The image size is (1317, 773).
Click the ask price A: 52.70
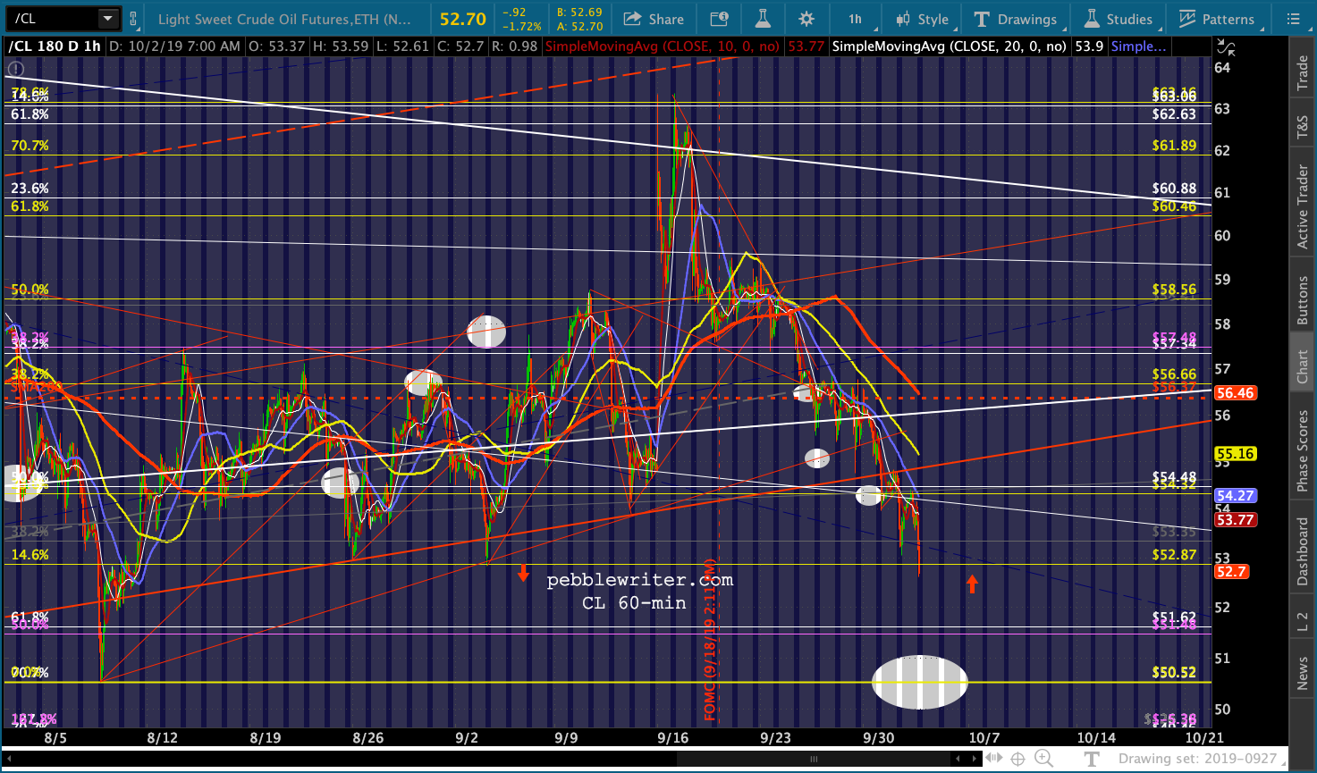click(579, 26)
